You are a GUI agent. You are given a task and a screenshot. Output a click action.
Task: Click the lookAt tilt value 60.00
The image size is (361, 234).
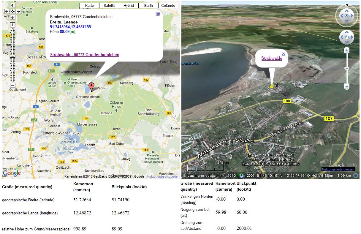242,212
